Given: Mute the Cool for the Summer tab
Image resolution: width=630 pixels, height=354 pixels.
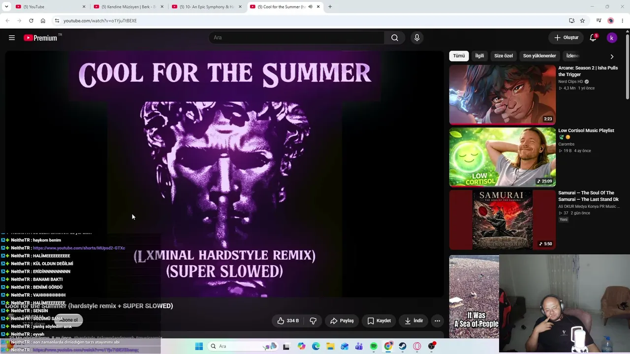Looking at the screenshot, I should (310, 7).
